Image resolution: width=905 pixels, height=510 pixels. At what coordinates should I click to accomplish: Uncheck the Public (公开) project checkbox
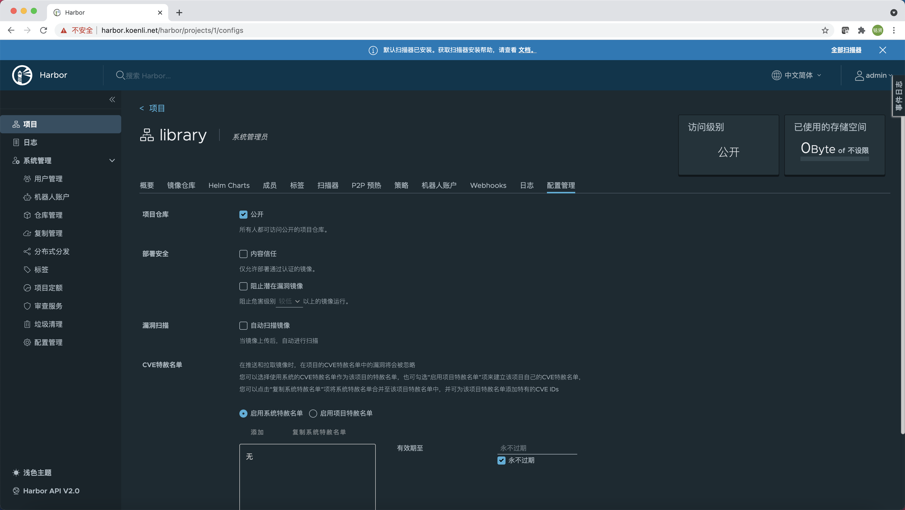243,215
